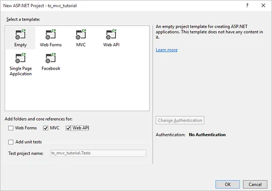Select the Empty template icon

coord(21,34)
